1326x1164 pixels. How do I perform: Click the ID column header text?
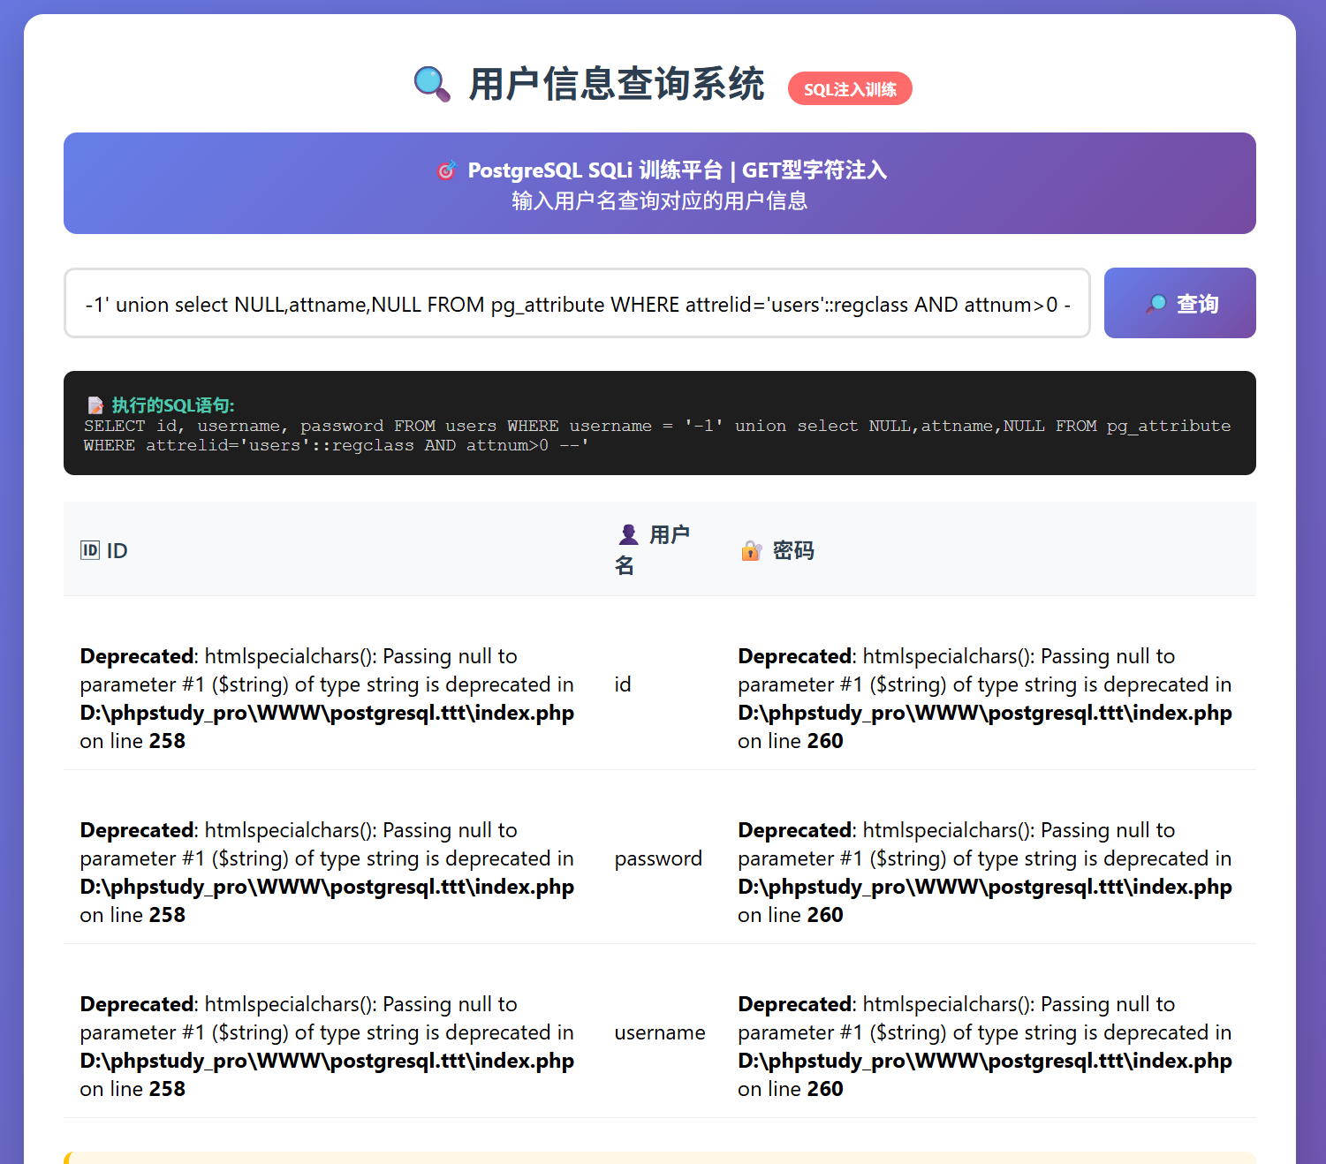click(117, 550)
